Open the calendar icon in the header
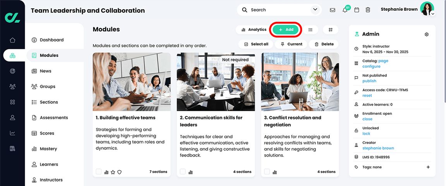 (x=357, y=10)
